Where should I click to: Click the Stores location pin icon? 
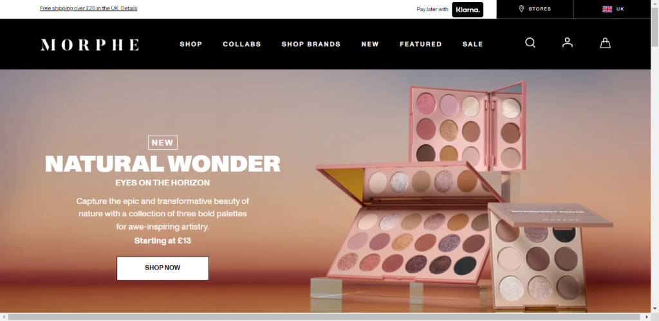521,9
